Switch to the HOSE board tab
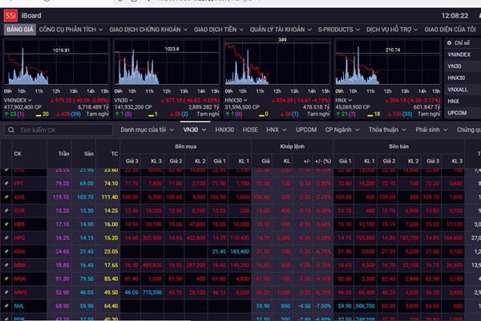 (250, 130)
